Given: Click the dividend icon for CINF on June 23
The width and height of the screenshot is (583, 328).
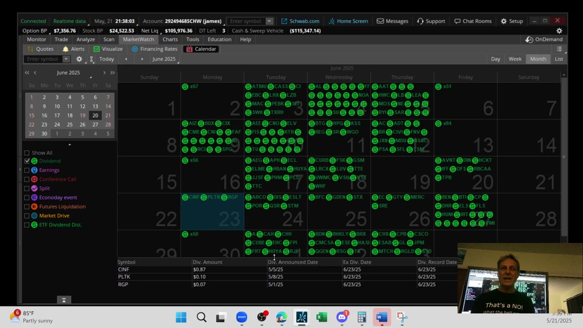Looking at the screenshot, I should [185, 197].
